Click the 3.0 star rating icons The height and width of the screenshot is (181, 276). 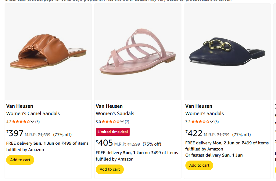click(x=110, y=121)
